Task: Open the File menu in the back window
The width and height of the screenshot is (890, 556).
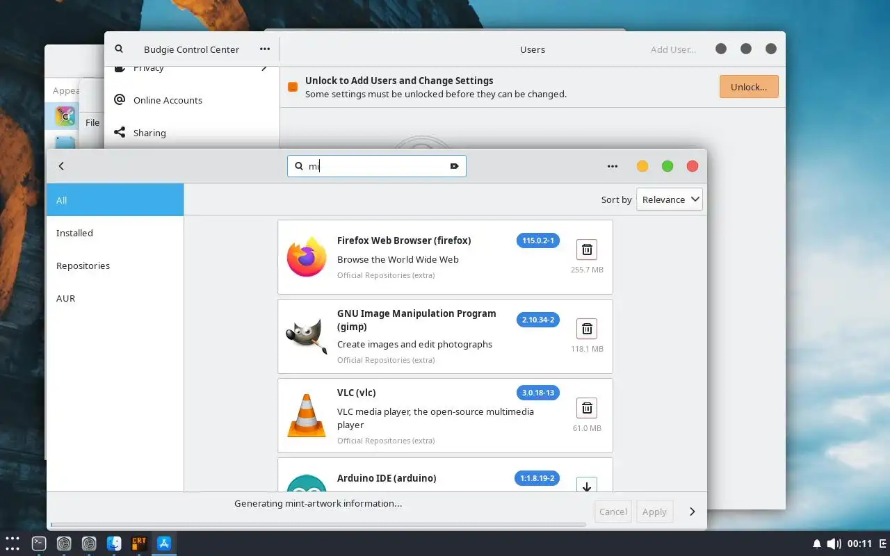Action: pyautogui.click(x=92, y=122)
